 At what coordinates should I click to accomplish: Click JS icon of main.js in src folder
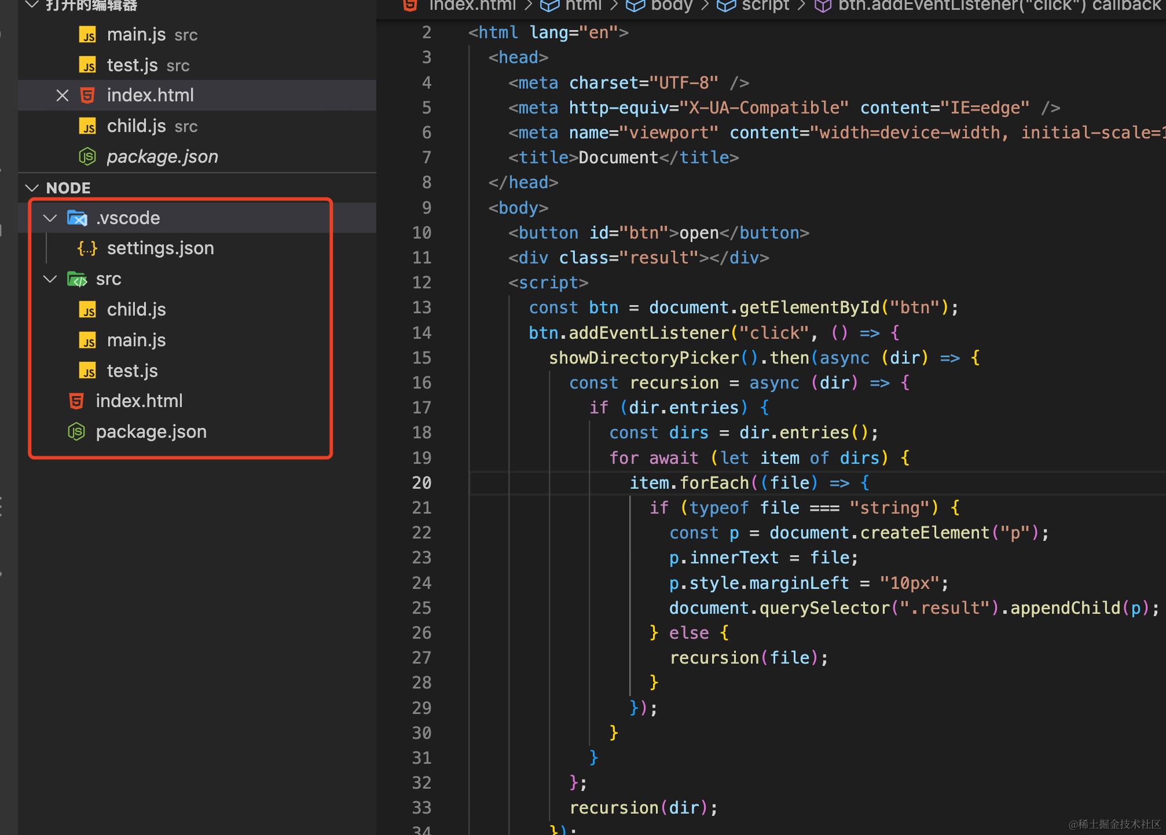coord(87,340)
